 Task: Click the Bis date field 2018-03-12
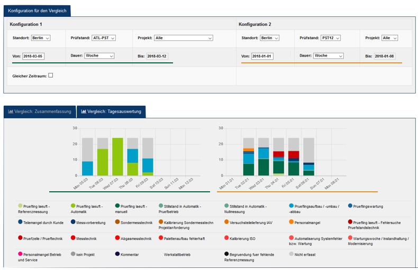157,56
